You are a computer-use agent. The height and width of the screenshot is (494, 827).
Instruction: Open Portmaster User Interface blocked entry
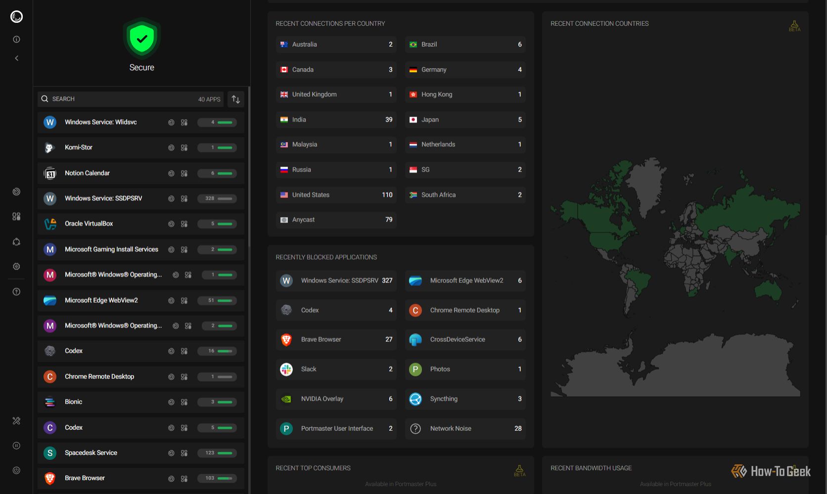coord(336,429)
